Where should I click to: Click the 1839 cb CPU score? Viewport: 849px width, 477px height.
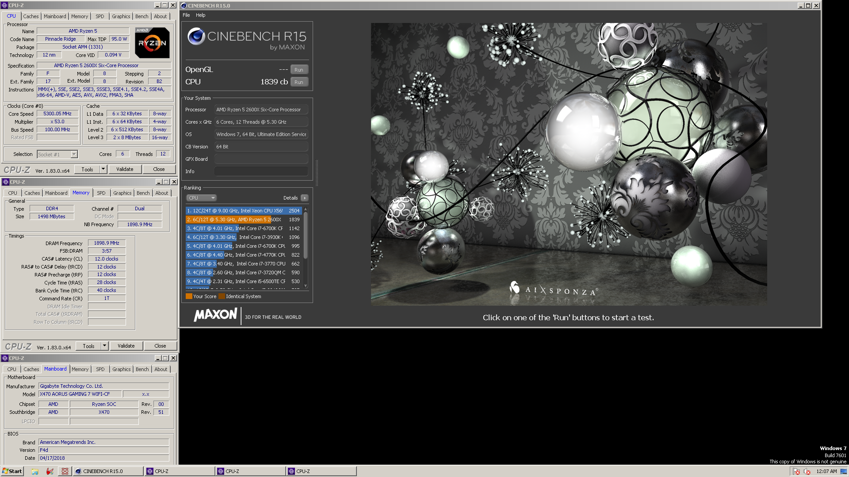click(x=274, y=82)
